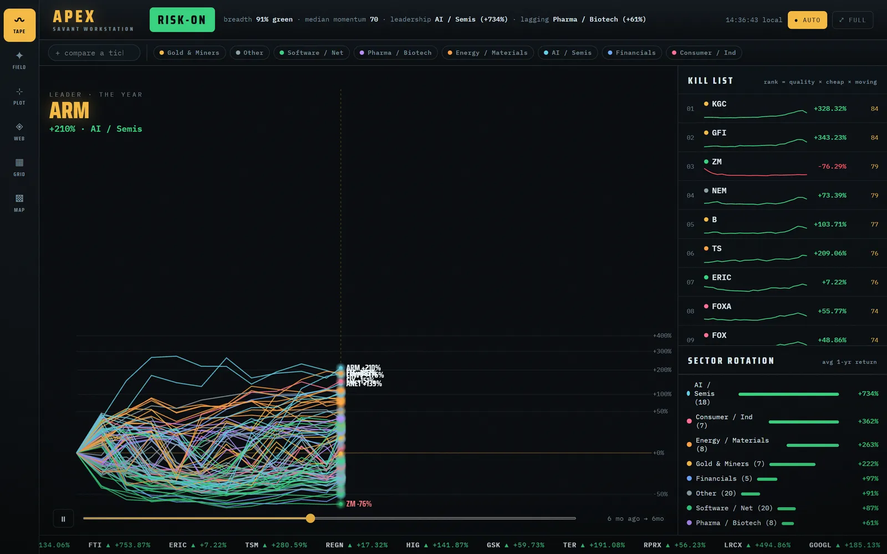Select KGC in the kill list
Viewport: 887px width, 554px height.
(783, 109)
